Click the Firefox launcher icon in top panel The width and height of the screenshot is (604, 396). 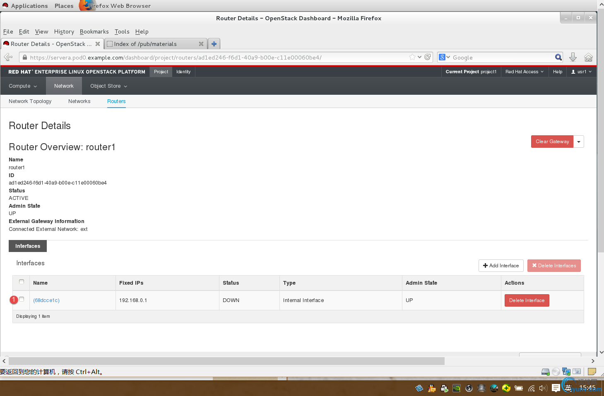coord(87,5)
